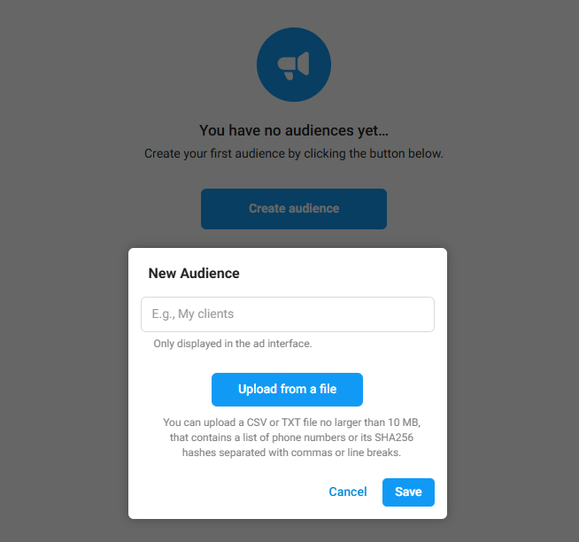Click the 'hashes separated with commas' description line
Screen dimensions: 579x542
coord(291,453)
